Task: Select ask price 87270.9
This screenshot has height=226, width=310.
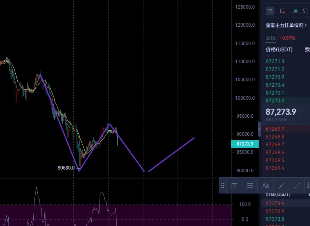Action: pyautogui.click(x=275, y=77)
